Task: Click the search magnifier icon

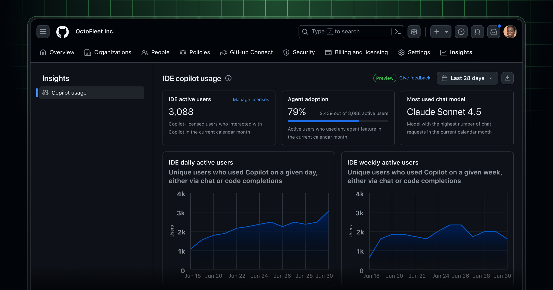Action: pyautogui.click(x=305, y=32)
